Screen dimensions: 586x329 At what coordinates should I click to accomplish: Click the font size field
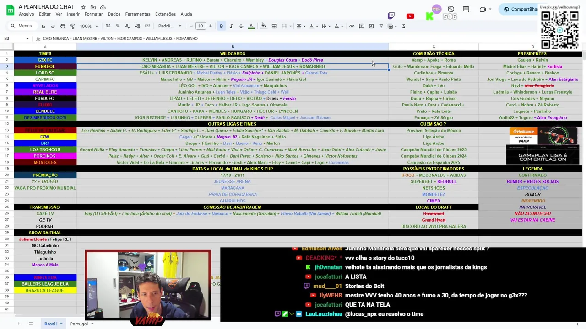[x=201, y=26]
